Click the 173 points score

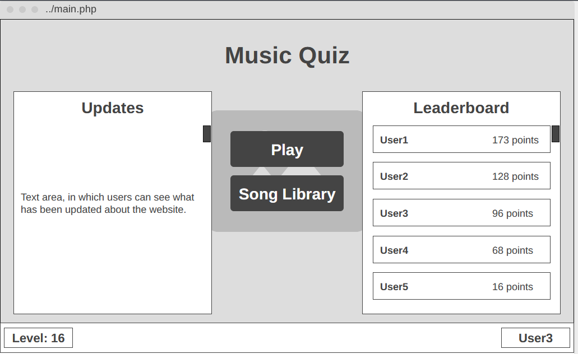click(x=515, y=140)
